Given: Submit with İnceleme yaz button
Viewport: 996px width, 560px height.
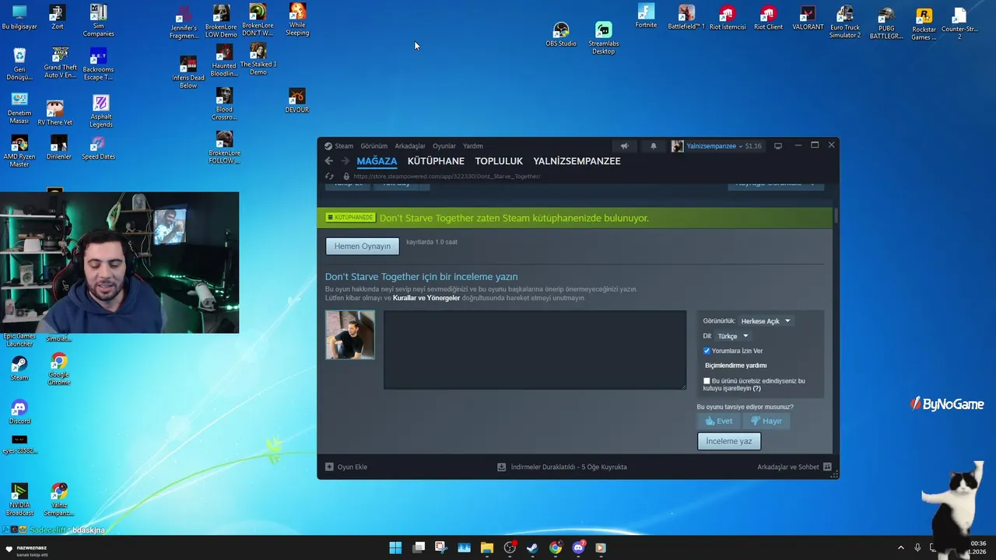Looking at the screenshot, I should click(x=729, y=441).
